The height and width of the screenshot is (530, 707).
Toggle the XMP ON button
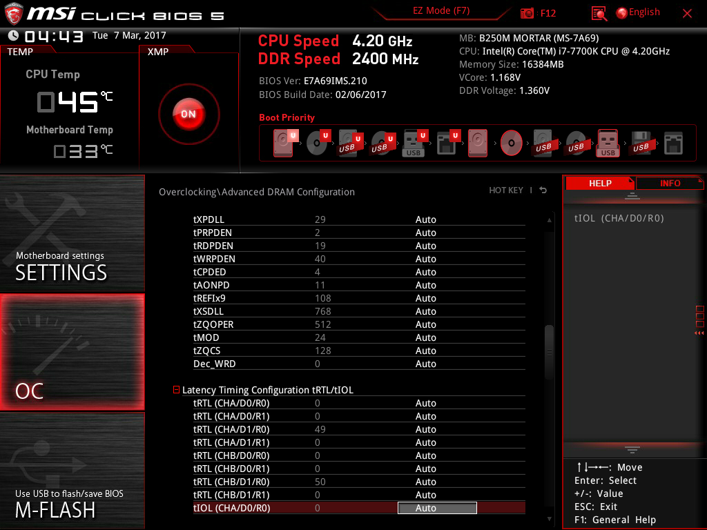(188, 114)
